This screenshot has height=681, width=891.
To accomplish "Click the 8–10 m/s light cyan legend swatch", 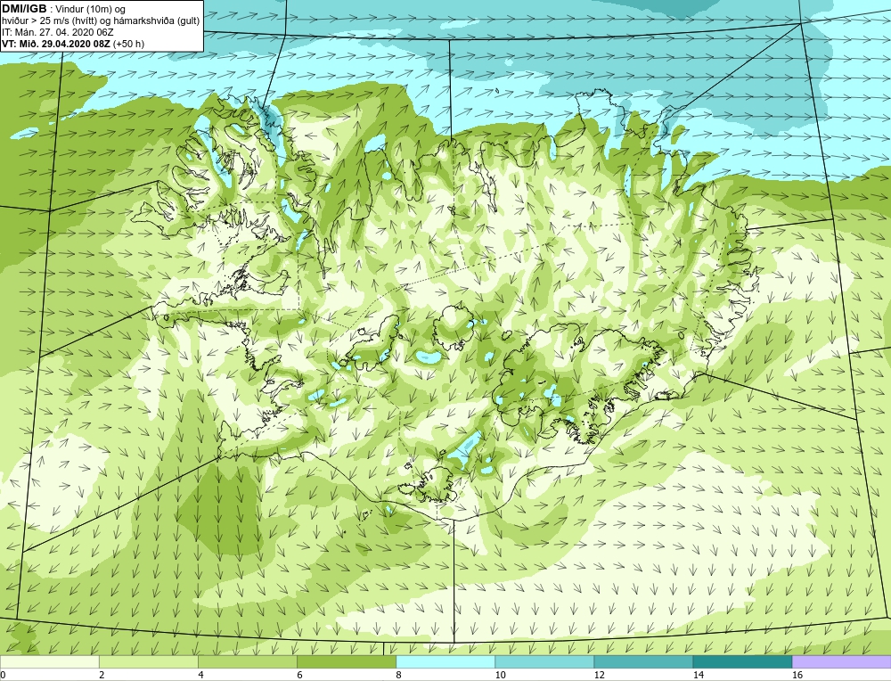I will [445, 661].
